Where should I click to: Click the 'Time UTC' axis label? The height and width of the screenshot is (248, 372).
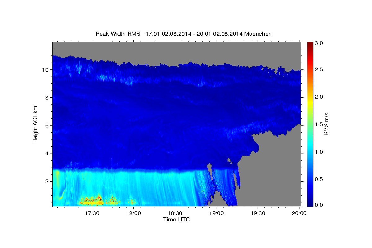176,219
